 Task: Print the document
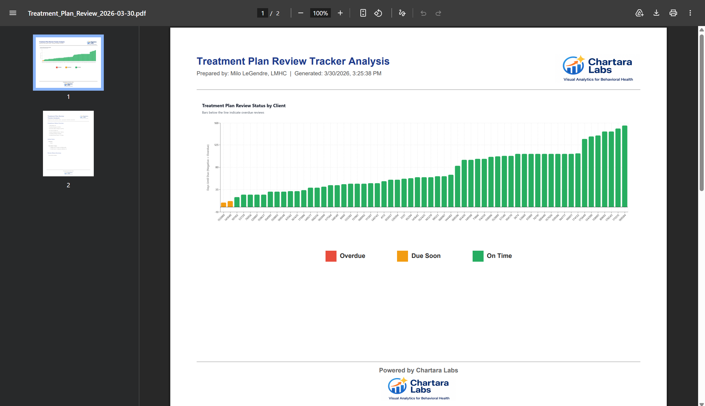673,13
